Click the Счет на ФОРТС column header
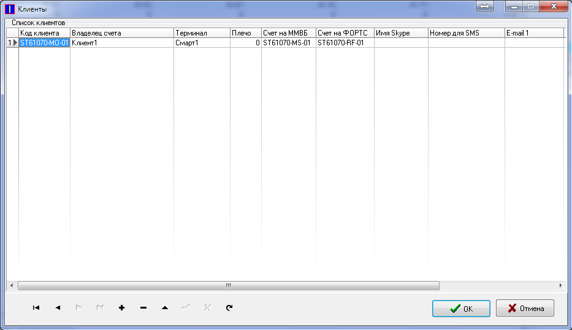This screenshot has width=572, height=330. 345,33
